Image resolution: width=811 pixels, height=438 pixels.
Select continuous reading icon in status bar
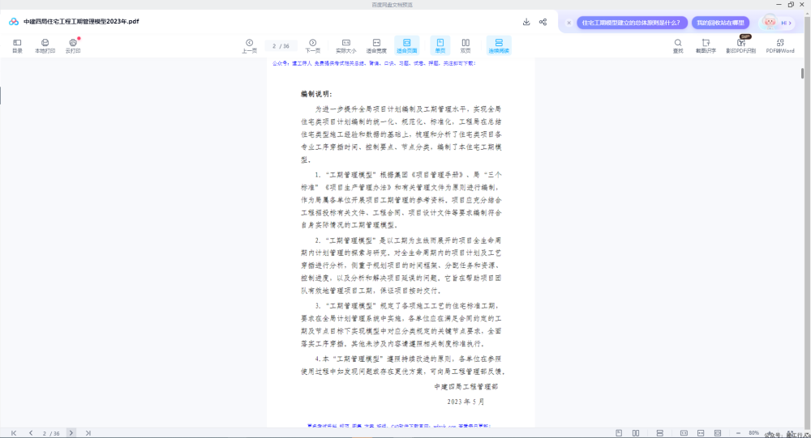coord(660,433)
